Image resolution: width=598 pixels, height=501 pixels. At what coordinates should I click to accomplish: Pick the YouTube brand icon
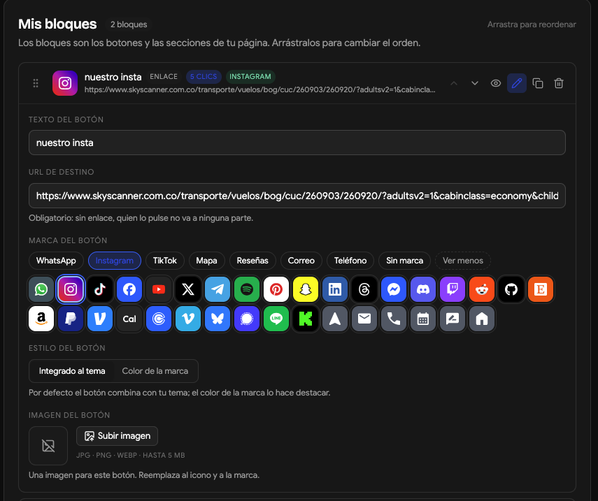159,289
